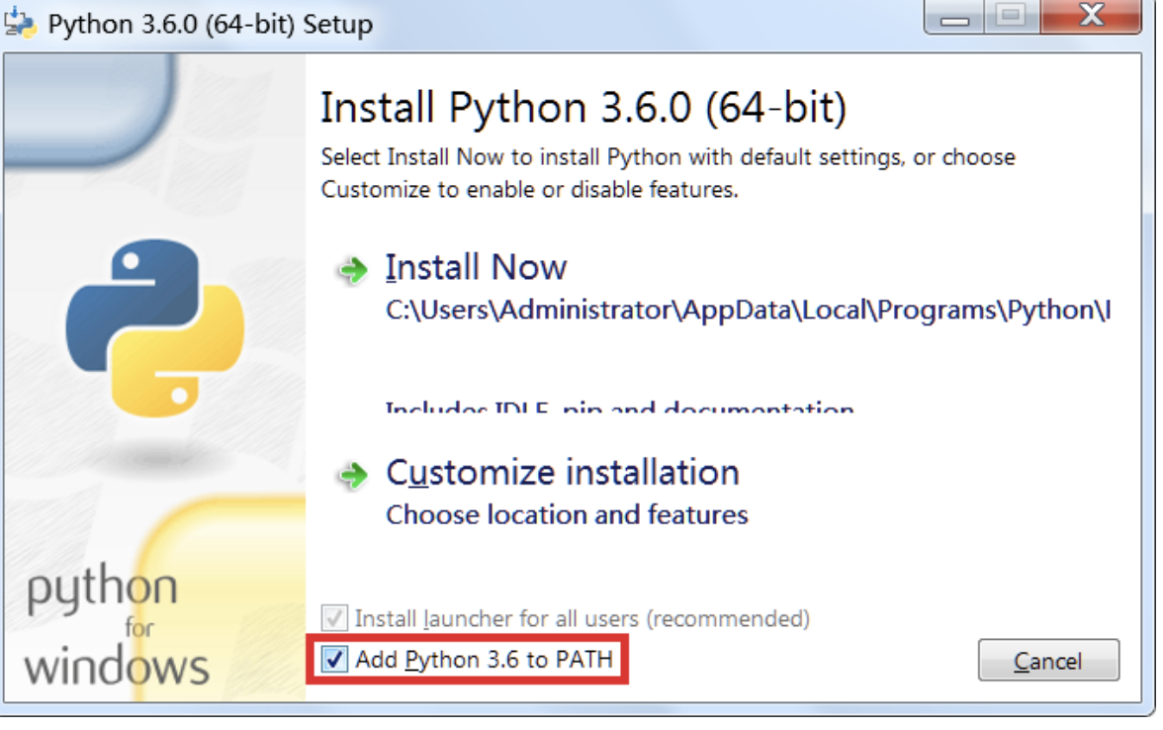Minimize the Python Setup window

coord(954,16)
